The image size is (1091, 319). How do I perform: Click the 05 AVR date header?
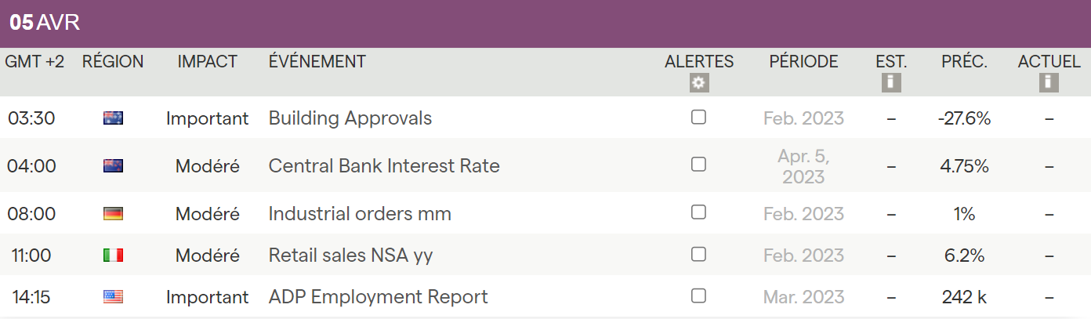point(45,23)
